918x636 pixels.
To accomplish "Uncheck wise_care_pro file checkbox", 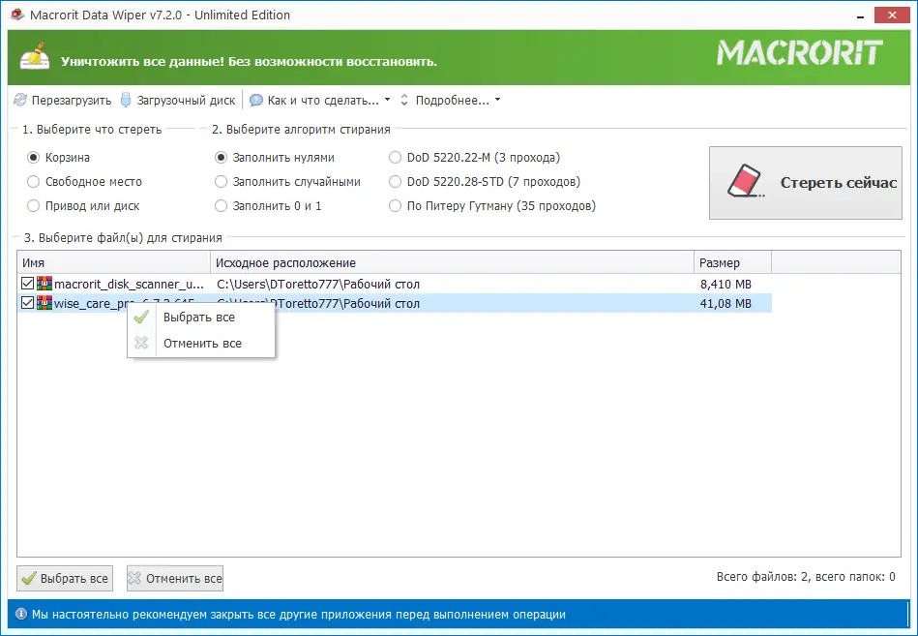I will [27, 303].
